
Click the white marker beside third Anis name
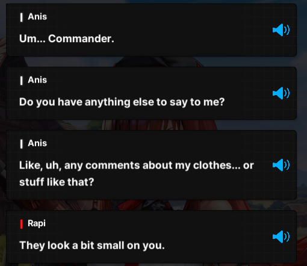coord(22,144)
